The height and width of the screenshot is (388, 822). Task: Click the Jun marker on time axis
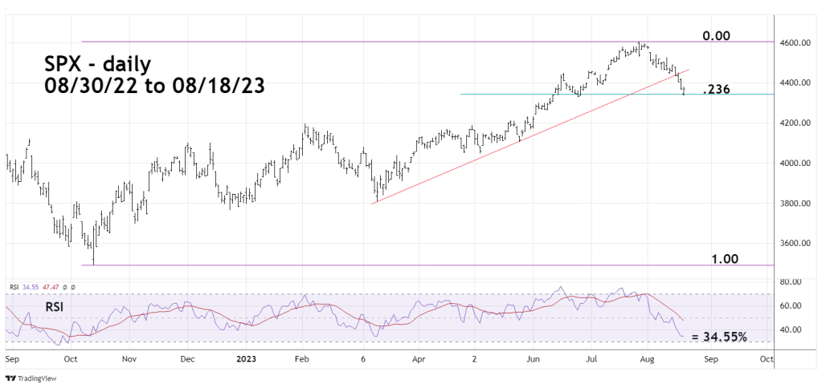(534, 358)
